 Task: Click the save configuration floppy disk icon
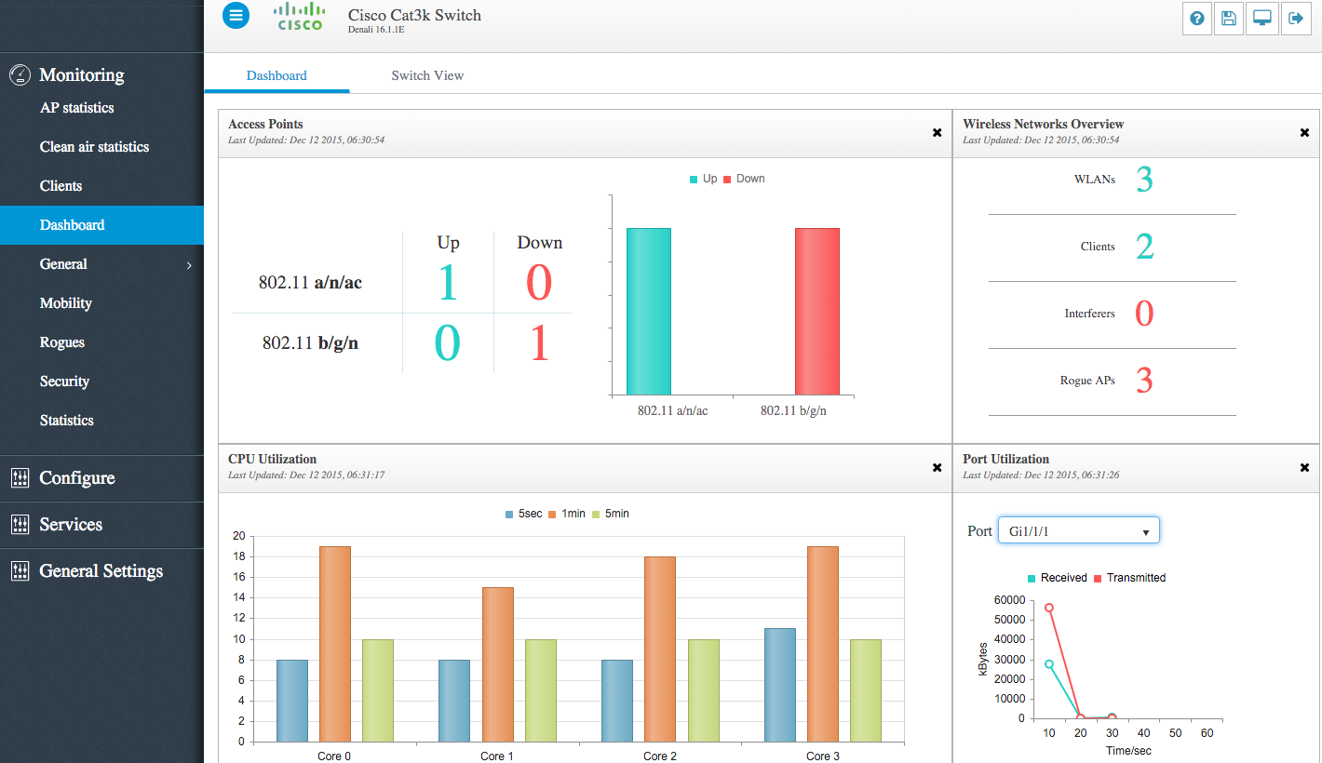click(x=1229, y=19)
